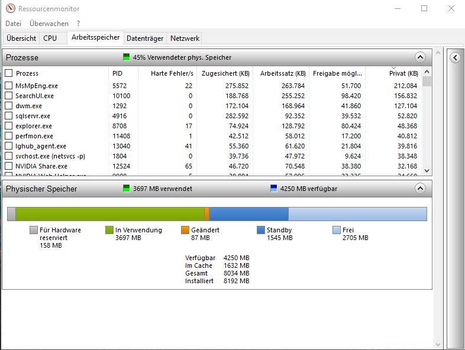The height and width of the screenshot is (350, 465).
Task: Check the lghub_agent.exe process checkbox
Action: point(9,146)
